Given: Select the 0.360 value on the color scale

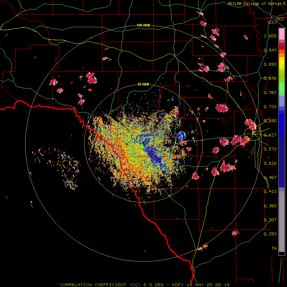Looking at the screenshot, I should pos(270,206).
